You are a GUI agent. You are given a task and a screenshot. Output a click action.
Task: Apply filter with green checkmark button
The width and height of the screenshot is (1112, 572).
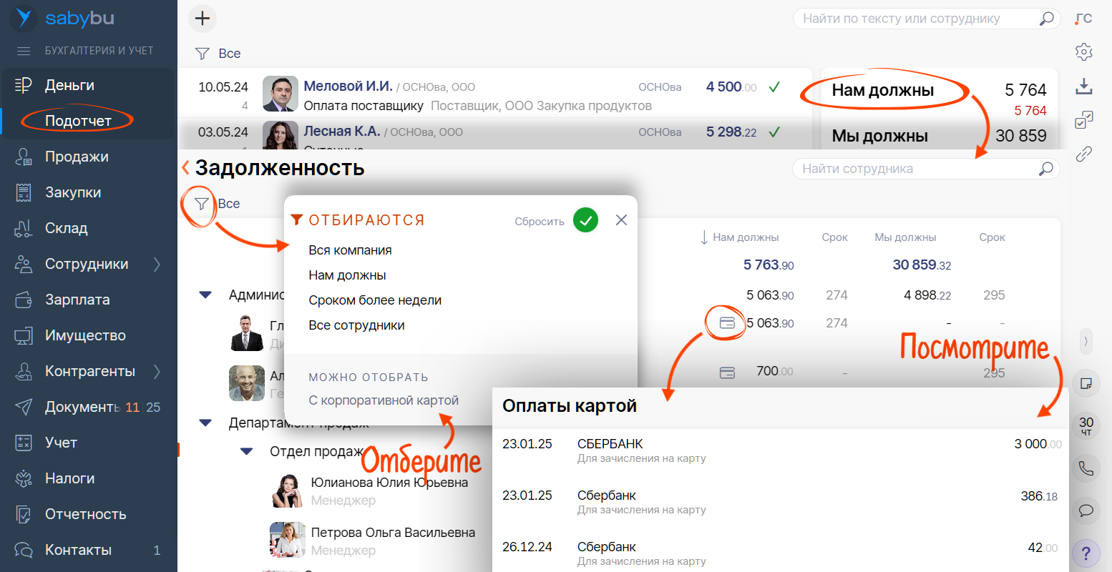(585, 220)
